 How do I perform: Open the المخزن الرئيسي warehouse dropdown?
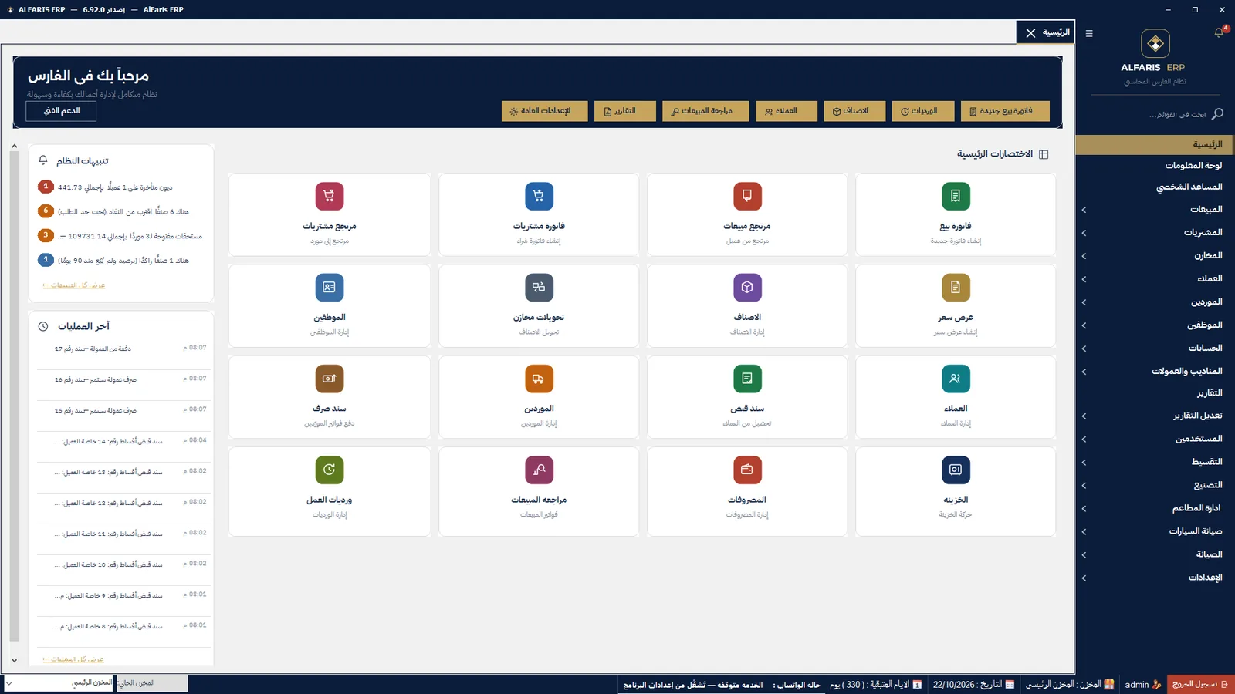[x=59, y=683]
